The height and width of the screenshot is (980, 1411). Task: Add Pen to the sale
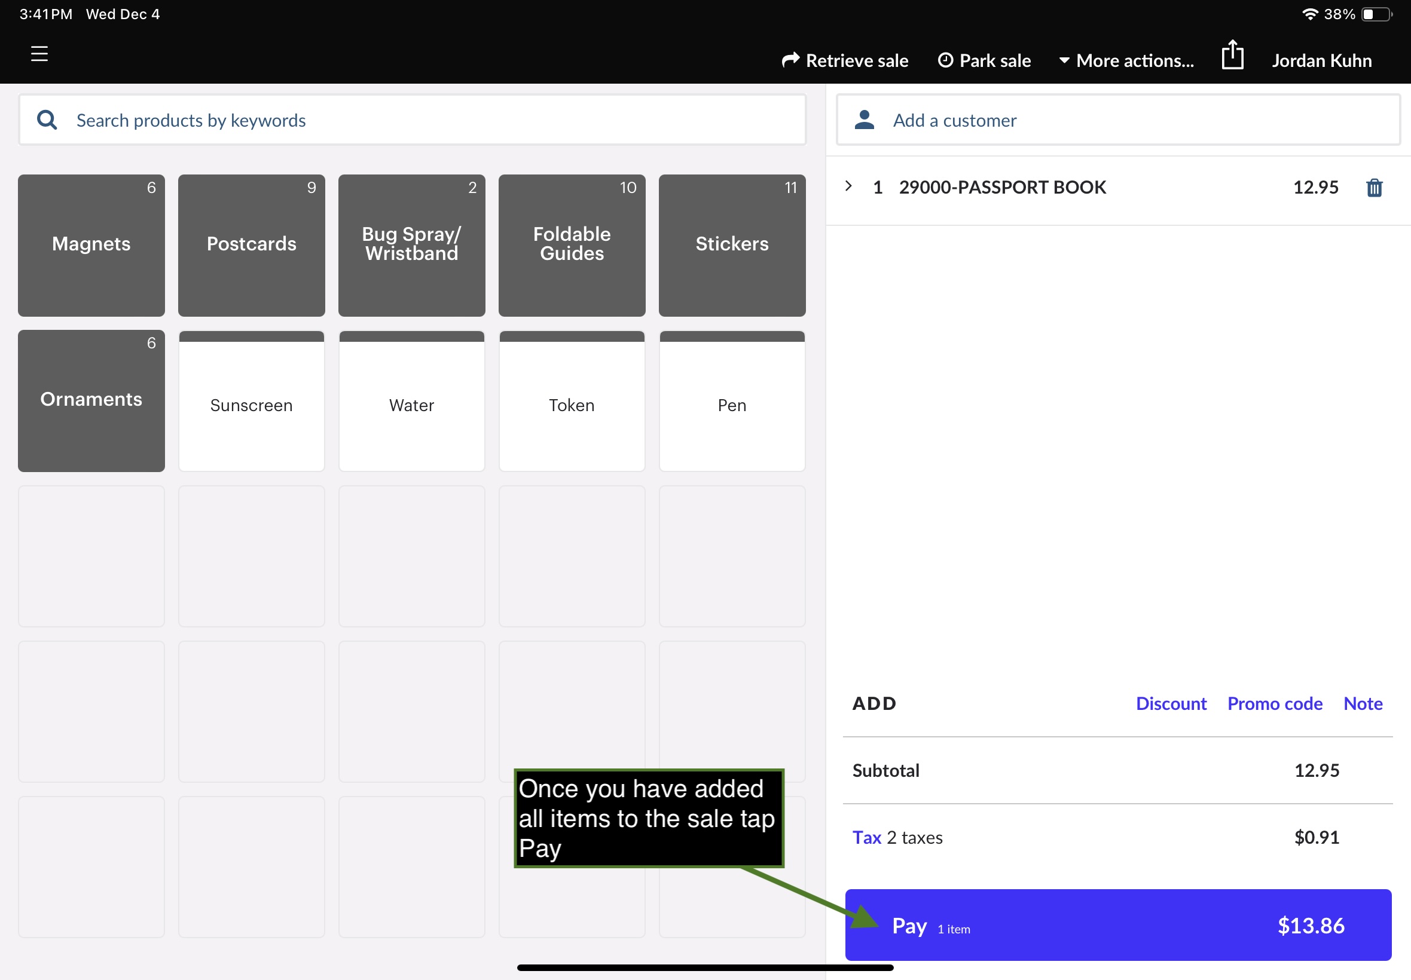(x=732, y=400)
